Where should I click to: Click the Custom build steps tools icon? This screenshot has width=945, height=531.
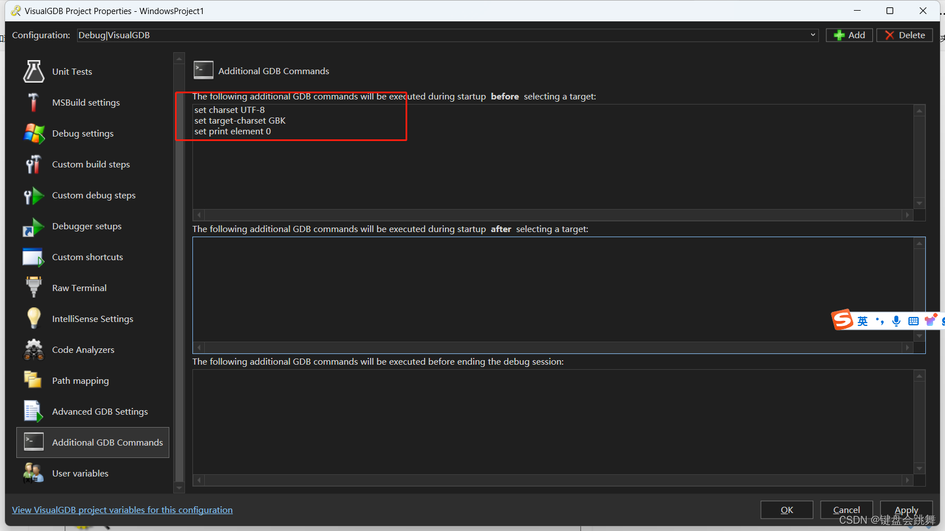[x=34, y=164]
